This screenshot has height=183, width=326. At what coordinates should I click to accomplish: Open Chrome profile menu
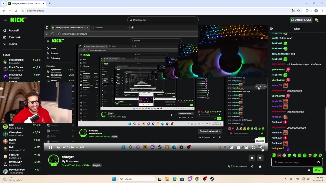pos(316,11)
